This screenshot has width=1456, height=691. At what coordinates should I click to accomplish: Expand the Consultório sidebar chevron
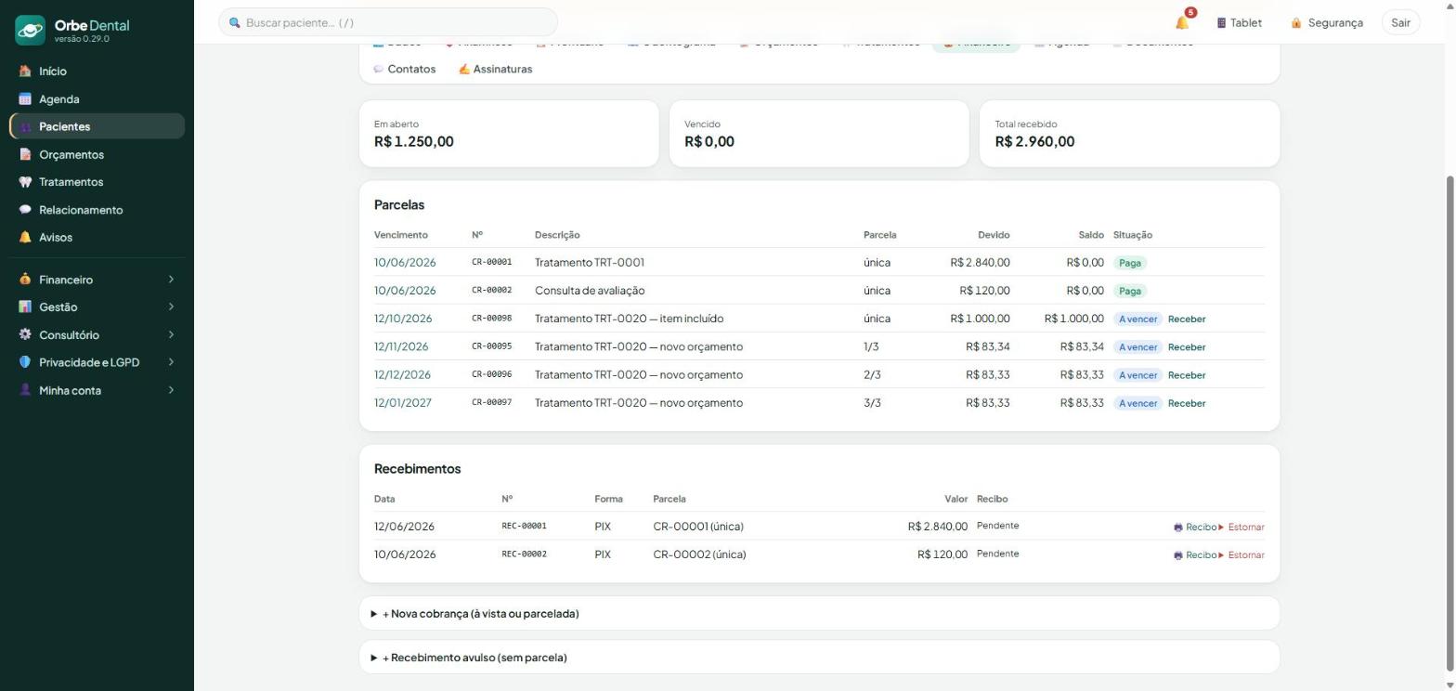point(171,334)
